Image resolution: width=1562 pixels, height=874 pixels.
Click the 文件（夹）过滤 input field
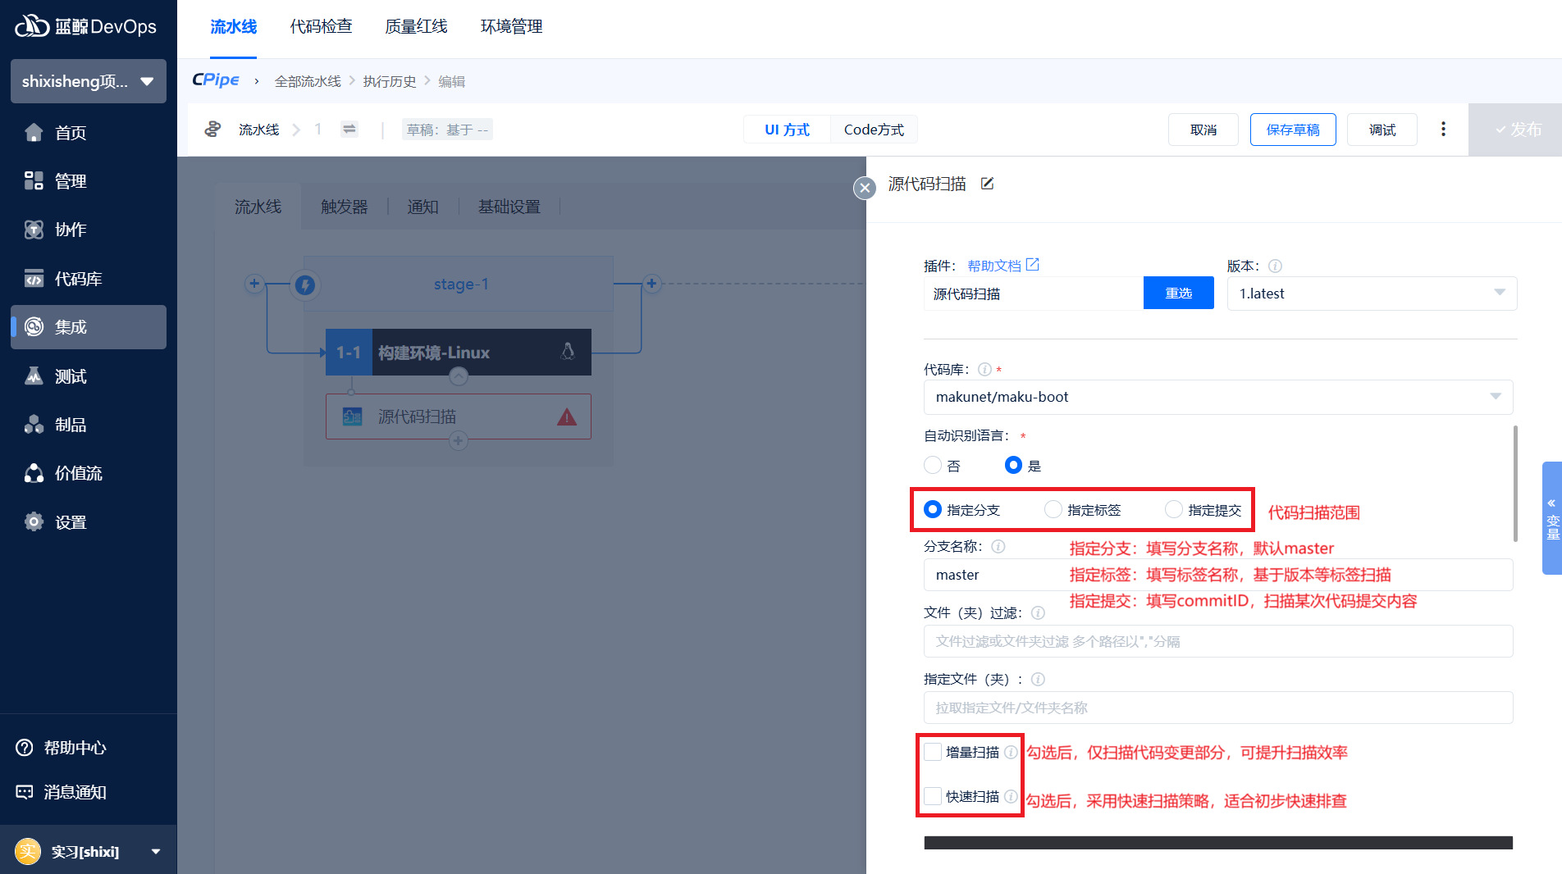click(1217, 641)
